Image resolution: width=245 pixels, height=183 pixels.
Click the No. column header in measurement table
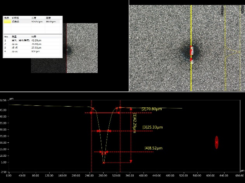6,37
